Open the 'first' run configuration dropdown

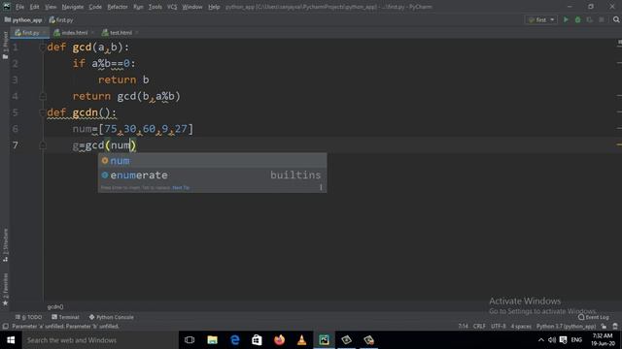[x=541, y=19]
